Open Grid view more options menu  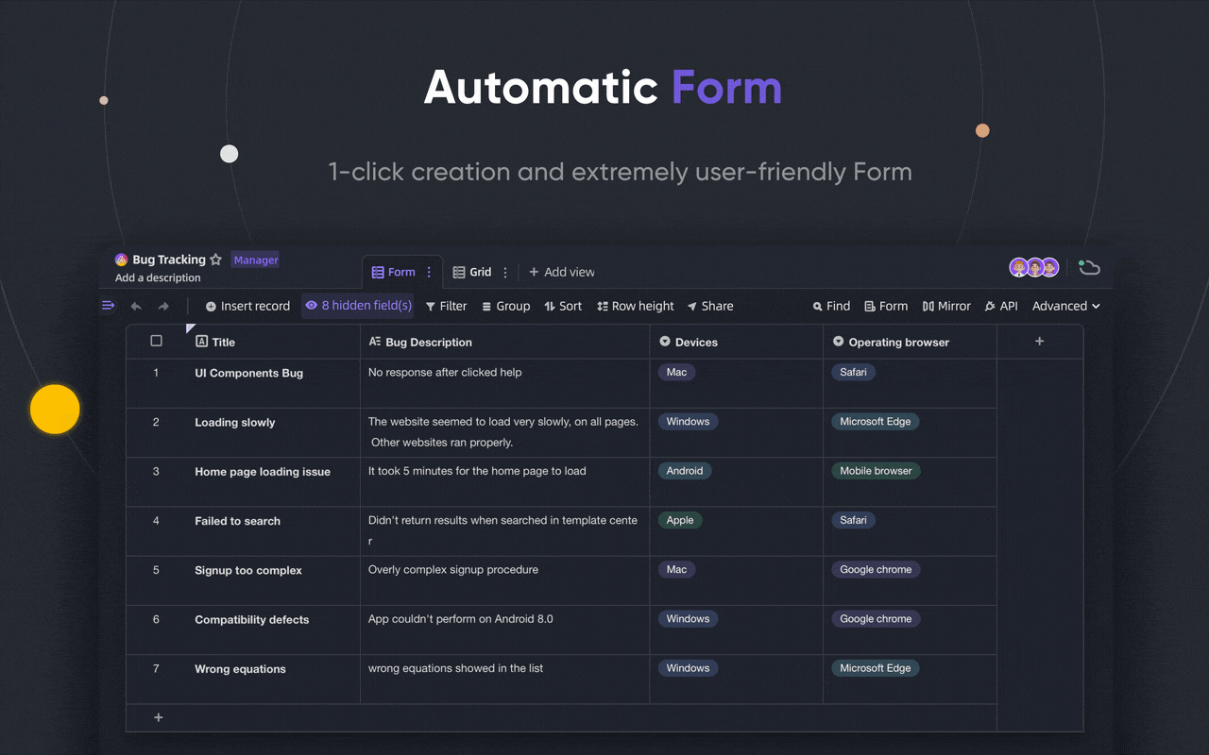[x=505, y=272]
